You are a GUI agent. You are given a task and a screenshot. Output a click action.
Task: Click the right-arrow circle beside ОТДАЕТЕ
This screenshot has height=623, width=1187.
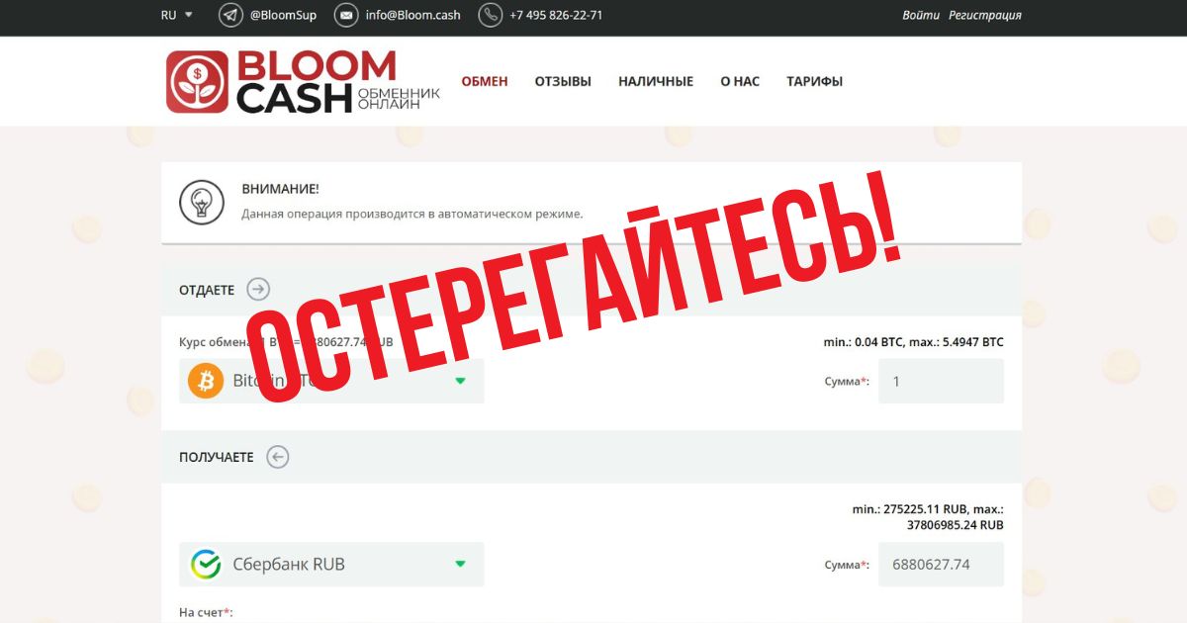258,289
